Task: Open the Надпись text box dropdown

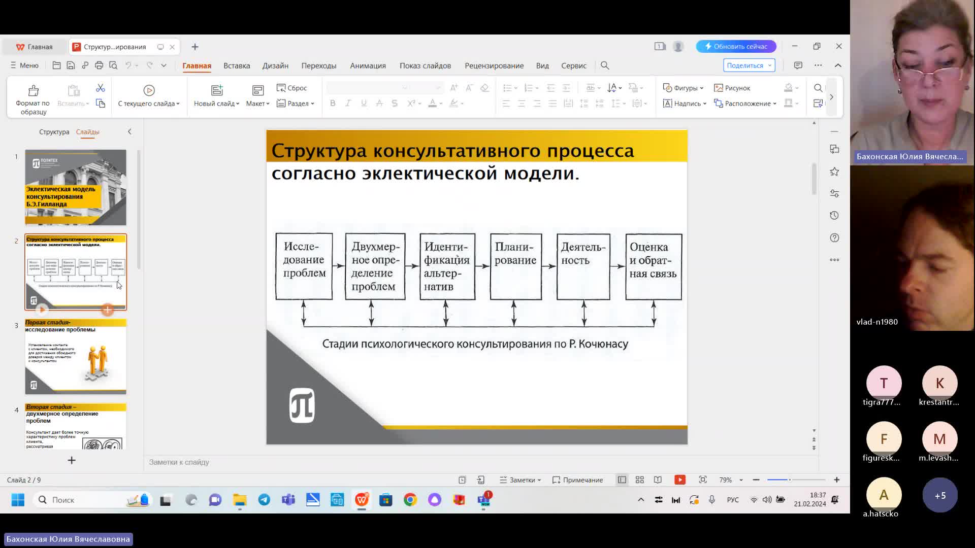Action: (x=685, y=104)
